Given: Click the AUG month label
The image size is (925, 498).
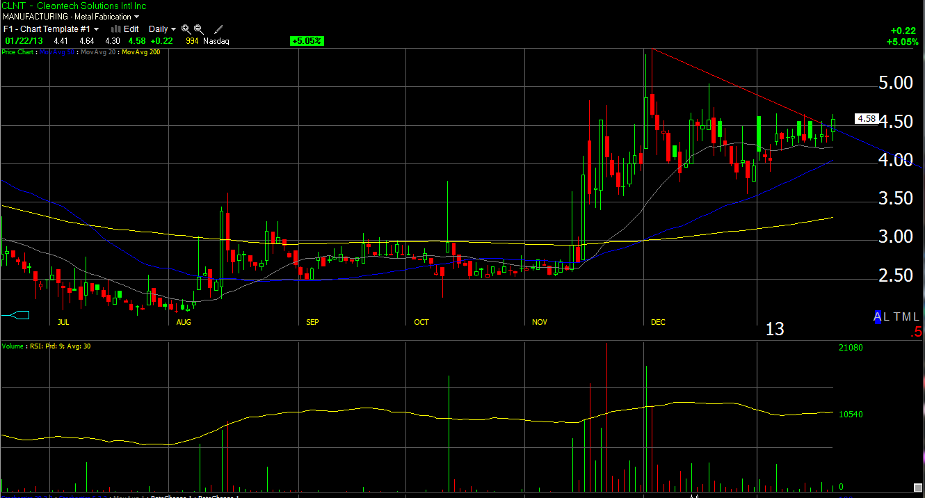Looking at the screenshot, I should point(184,323).
